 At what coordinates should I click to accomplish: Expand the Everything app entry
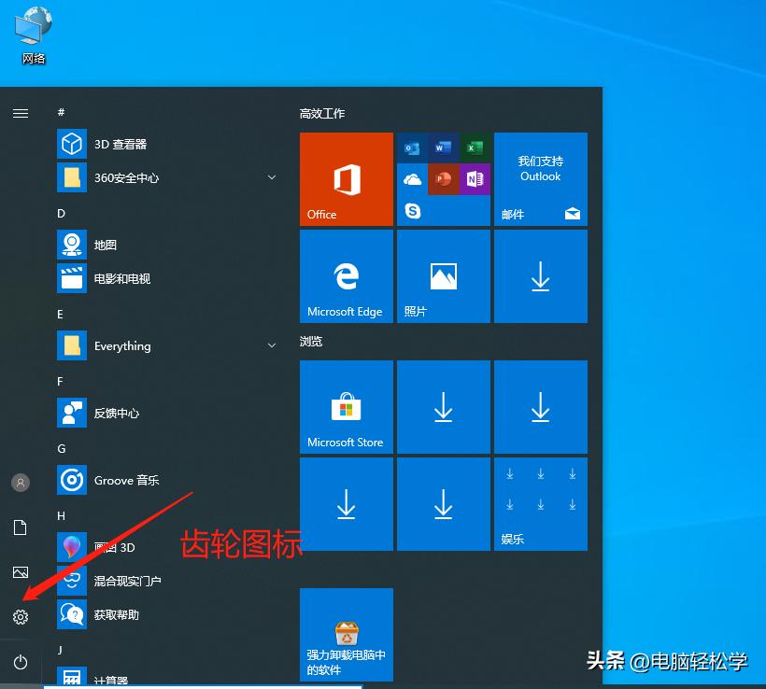271,345
